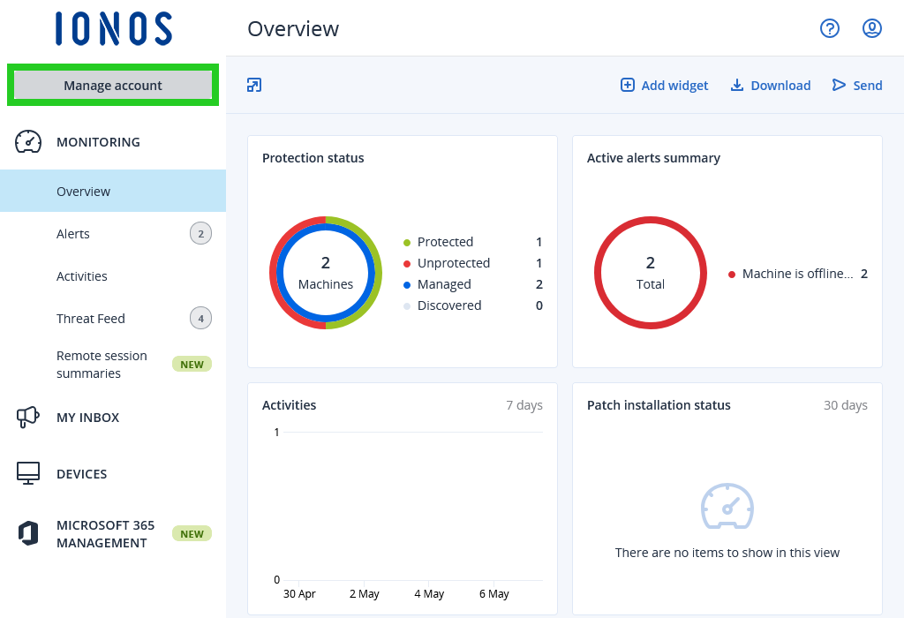Click the '30 days' period label

pyautogui.click(x=845, y=405)
